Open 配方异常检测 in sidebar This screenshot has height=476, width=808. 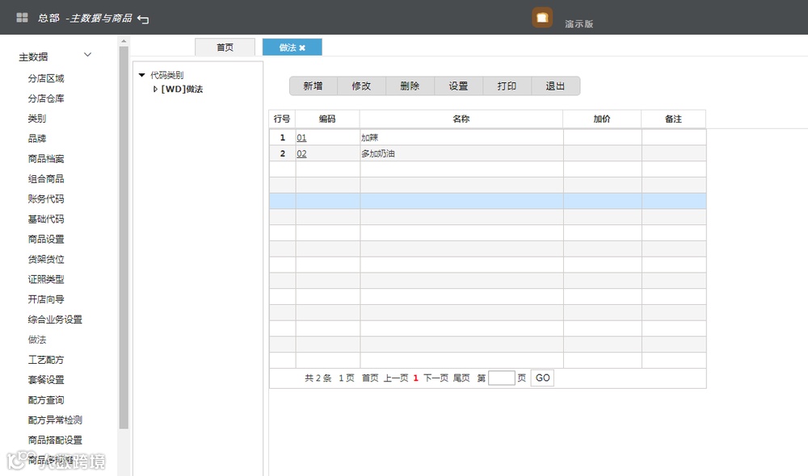coord(55,420)
